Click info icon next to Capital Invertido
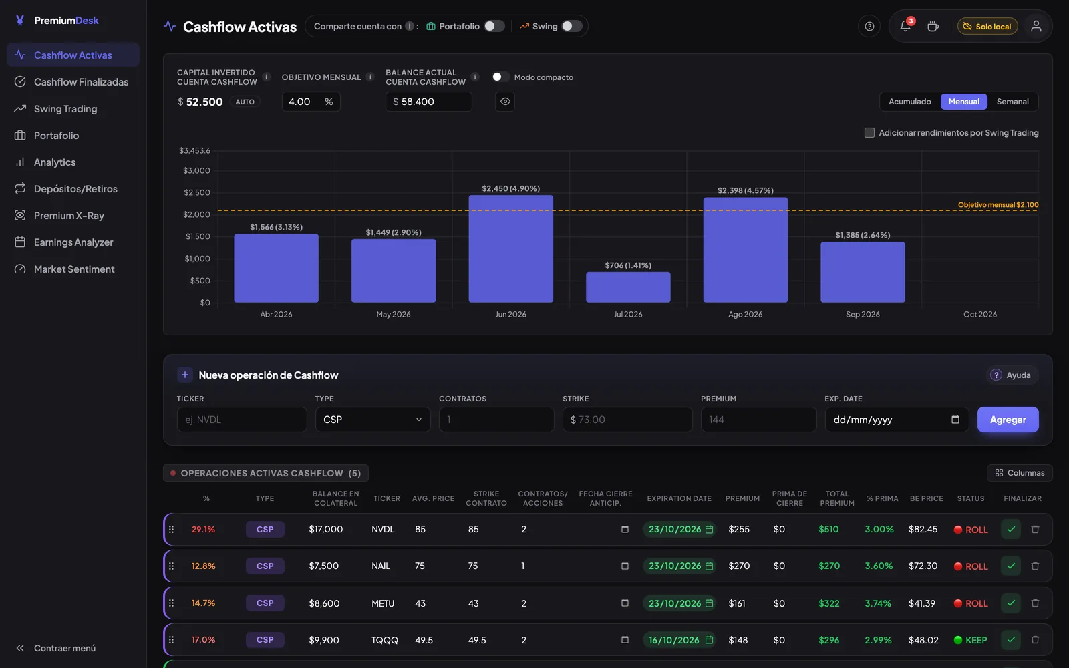Screen dimensions: 1069x668 click(x=267, y=77)
